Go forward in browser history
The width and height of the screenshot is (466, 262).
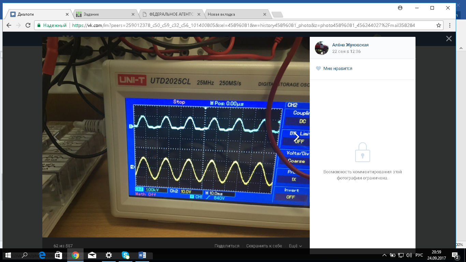tap(18, 25)
